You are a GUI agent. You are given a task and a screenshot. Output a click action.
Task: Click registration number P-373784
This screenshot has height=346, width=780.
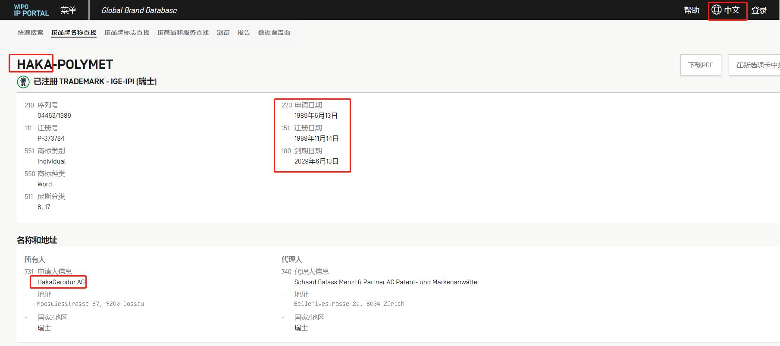51,138
